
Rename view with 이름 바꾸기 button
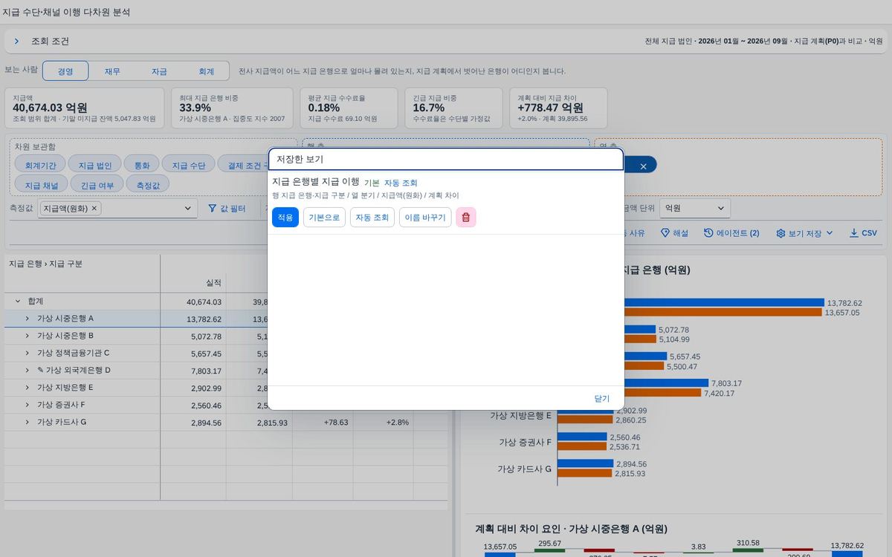(x=425, y=218)
